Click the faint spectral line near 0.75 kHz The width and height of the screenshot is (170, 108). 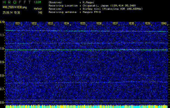coord(86,83)
